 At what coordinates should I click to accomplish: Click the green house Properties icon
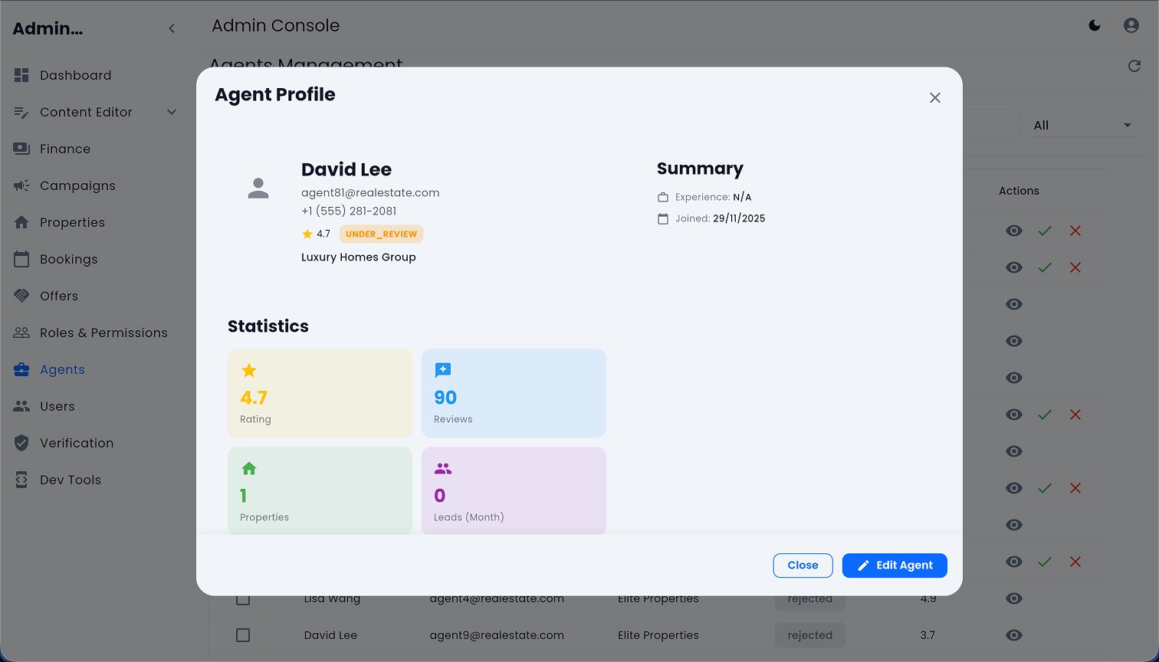tap(249, 468)
